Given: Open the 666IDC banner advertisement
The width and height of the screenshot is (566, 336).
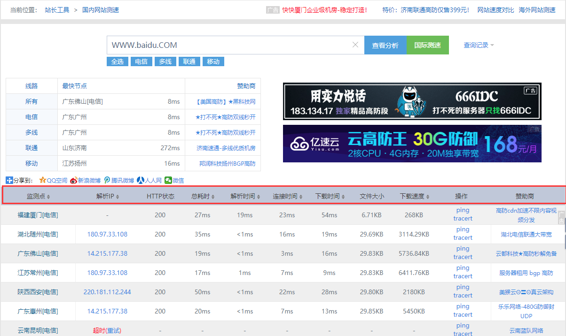Looking at the screenshot, I should pyautogui.click(x=412, y=101).
